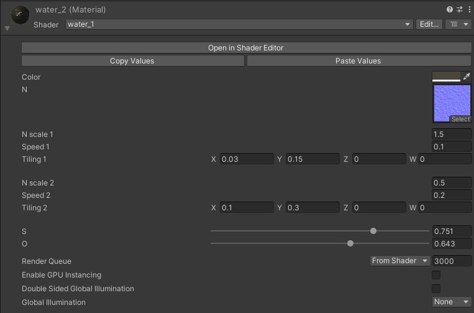Open the water_1 Shader dropdown
Image resolution: width=474 pixels, height=313 pixels.
click(x=239, y=24)
